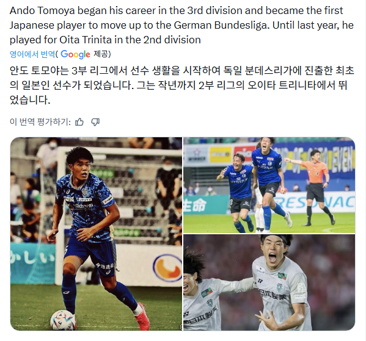Open the bottom-right photo of shouting player

coord(269,282)
